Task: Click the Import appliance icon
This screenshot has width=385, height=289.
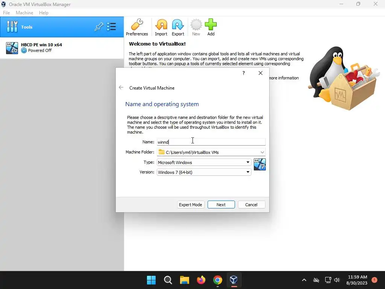Action: tap(161, 27)
